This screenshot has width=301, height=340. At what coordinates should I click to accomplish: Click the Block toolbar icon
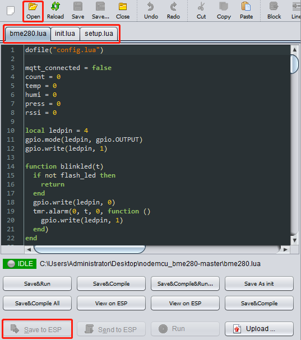274,7
